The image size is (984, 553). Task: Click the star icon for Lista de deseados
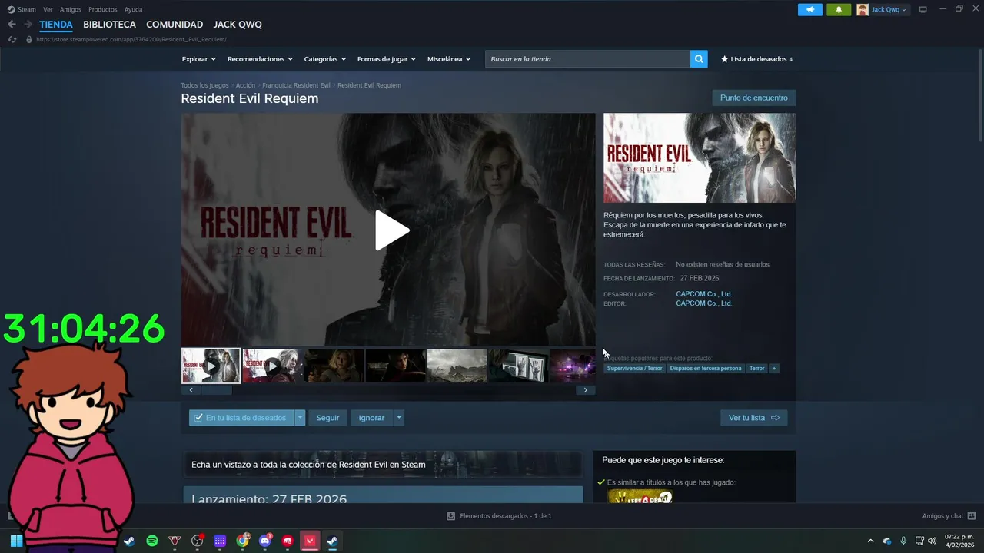click(724, 59)
